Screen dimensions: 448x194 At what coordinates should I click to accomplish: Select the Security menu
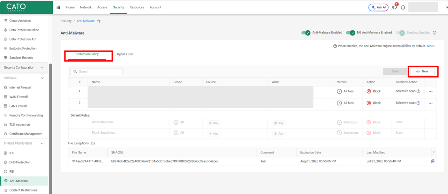(118, 7)
